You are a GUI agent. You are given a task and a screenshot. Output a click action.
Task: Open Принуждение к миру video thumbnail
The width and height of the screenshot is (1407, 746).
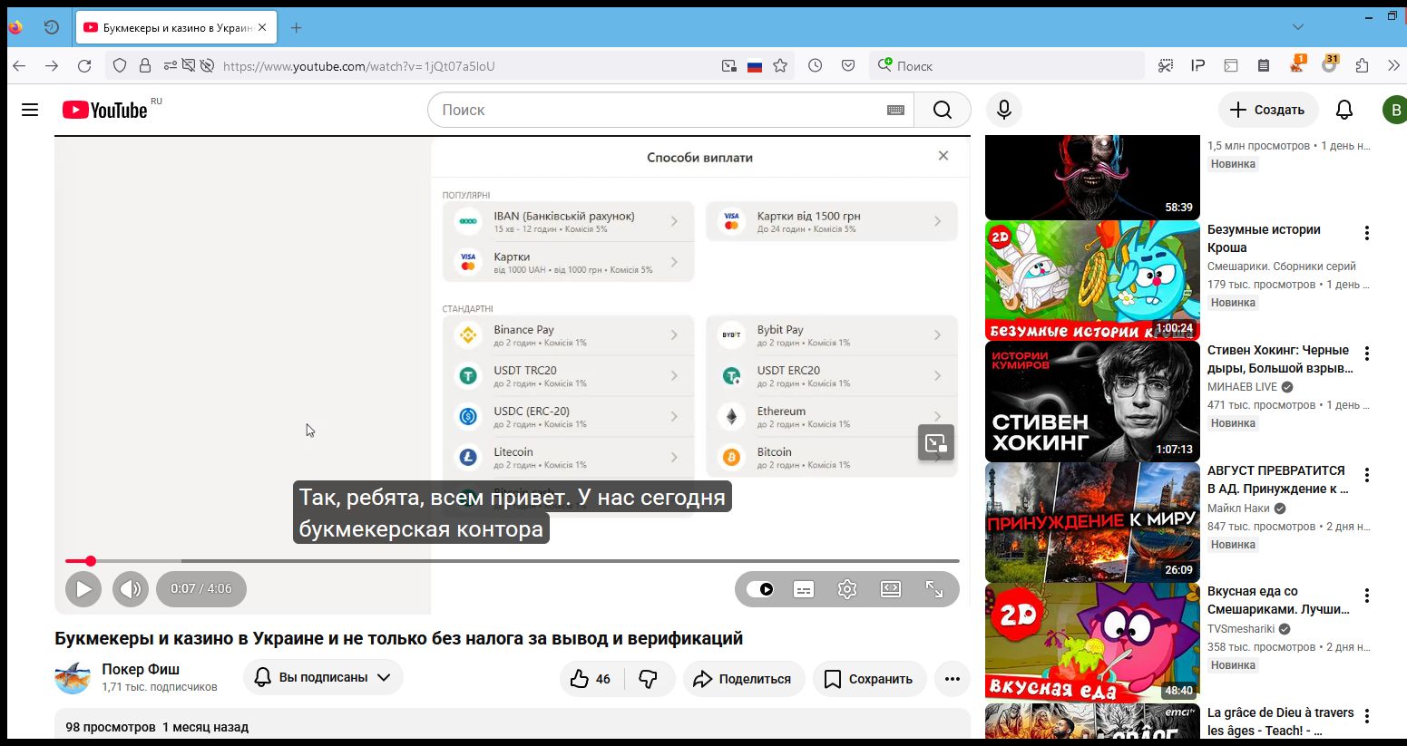(1092, 522)
